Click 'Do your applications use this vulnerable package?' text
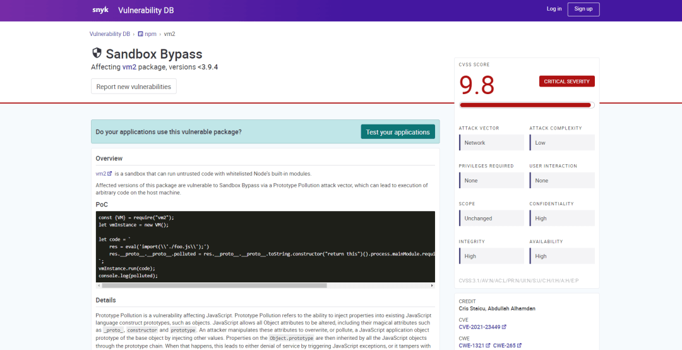682x350 pixels. point(169,132)
